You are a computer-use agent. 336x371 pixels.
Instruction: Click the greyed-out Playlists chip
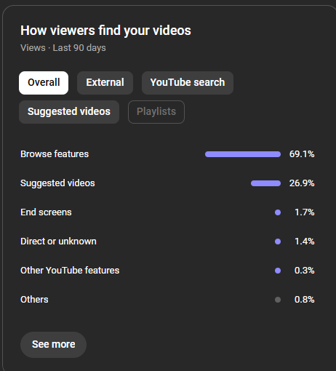[x=156, y=112]
